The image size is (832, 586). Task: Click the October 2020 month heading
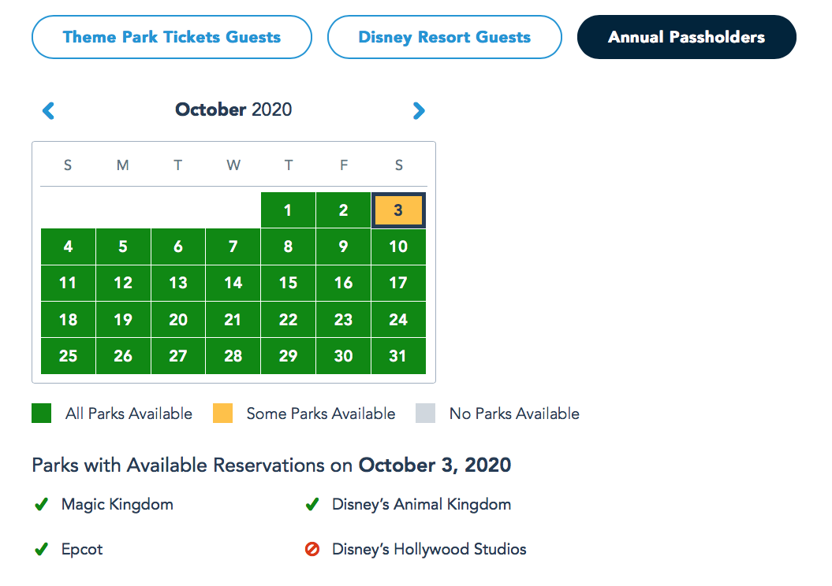click(233, 109)
